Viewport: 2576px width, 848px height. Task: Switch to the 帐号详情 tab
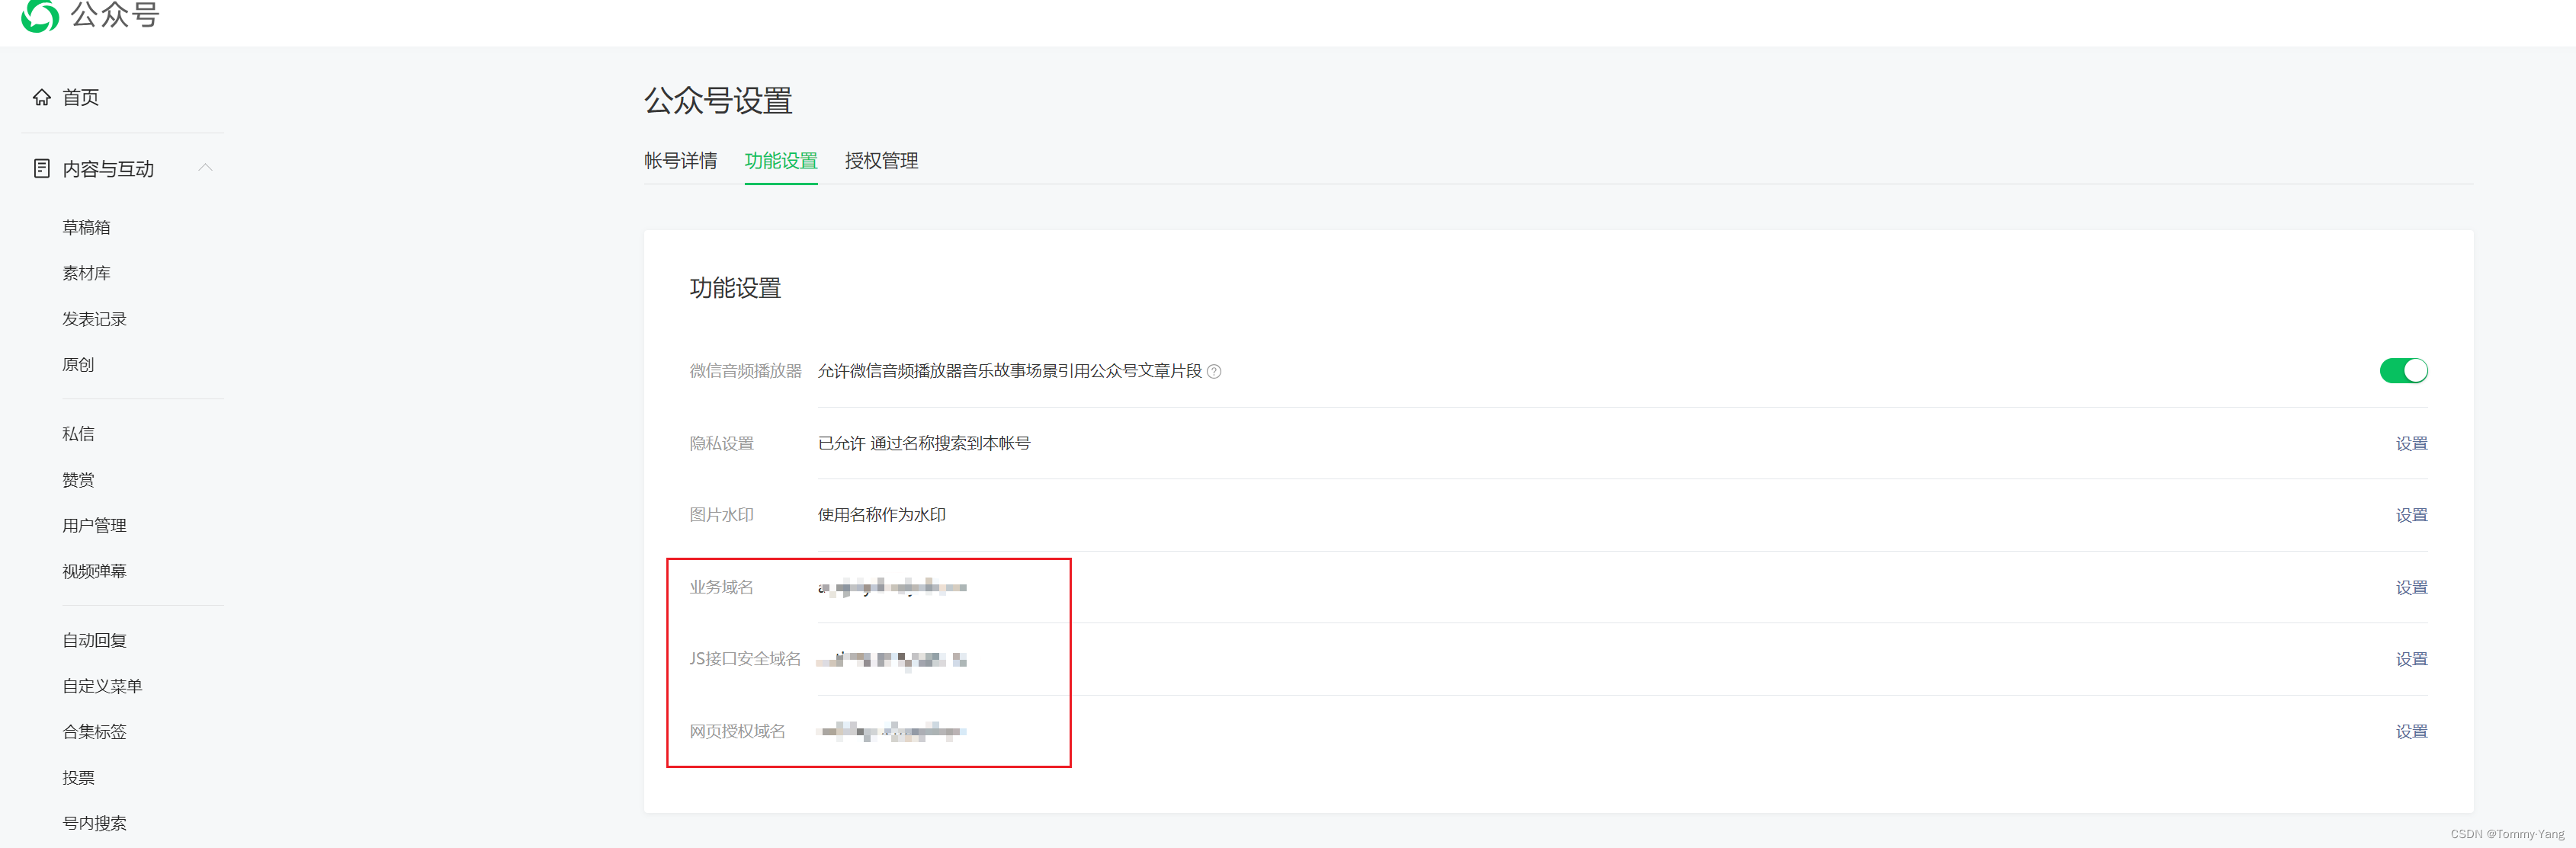pos(680,161)
